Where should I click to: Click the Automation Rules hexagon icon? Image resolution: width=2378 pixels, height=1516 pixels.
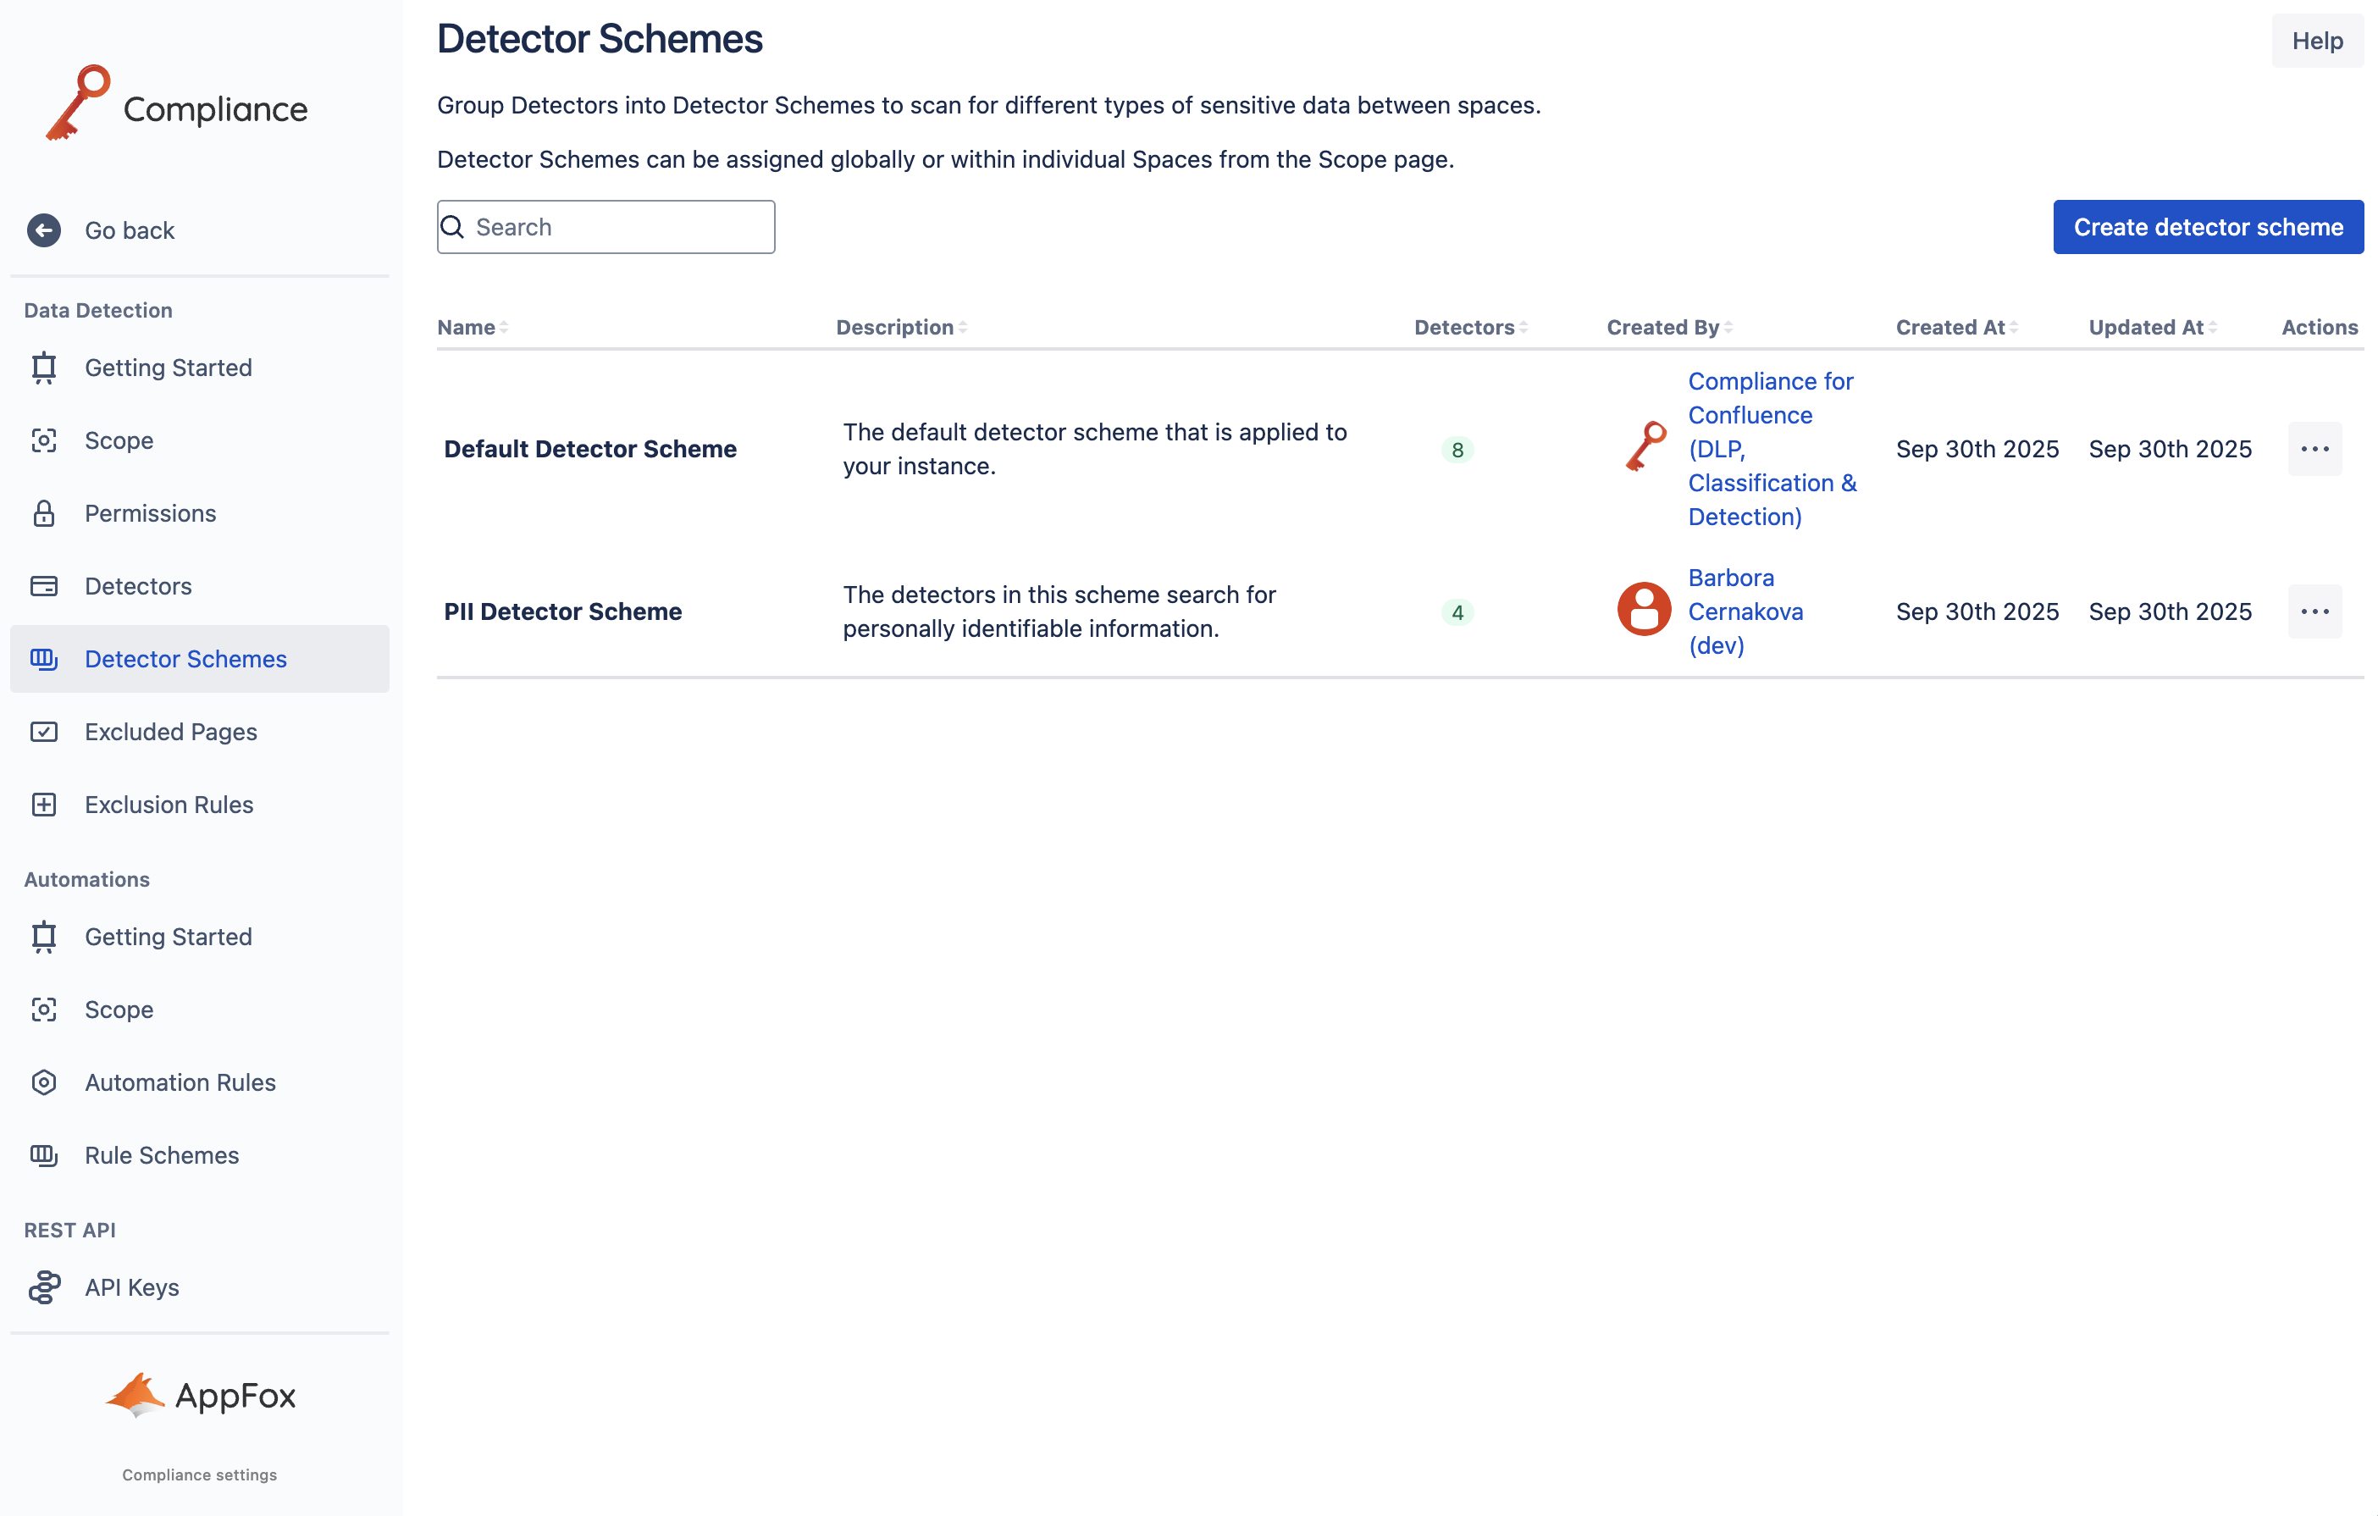click(x=43, y=1082)
